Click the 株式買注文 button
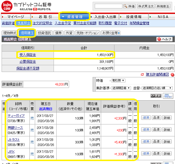 pos(146,6)
